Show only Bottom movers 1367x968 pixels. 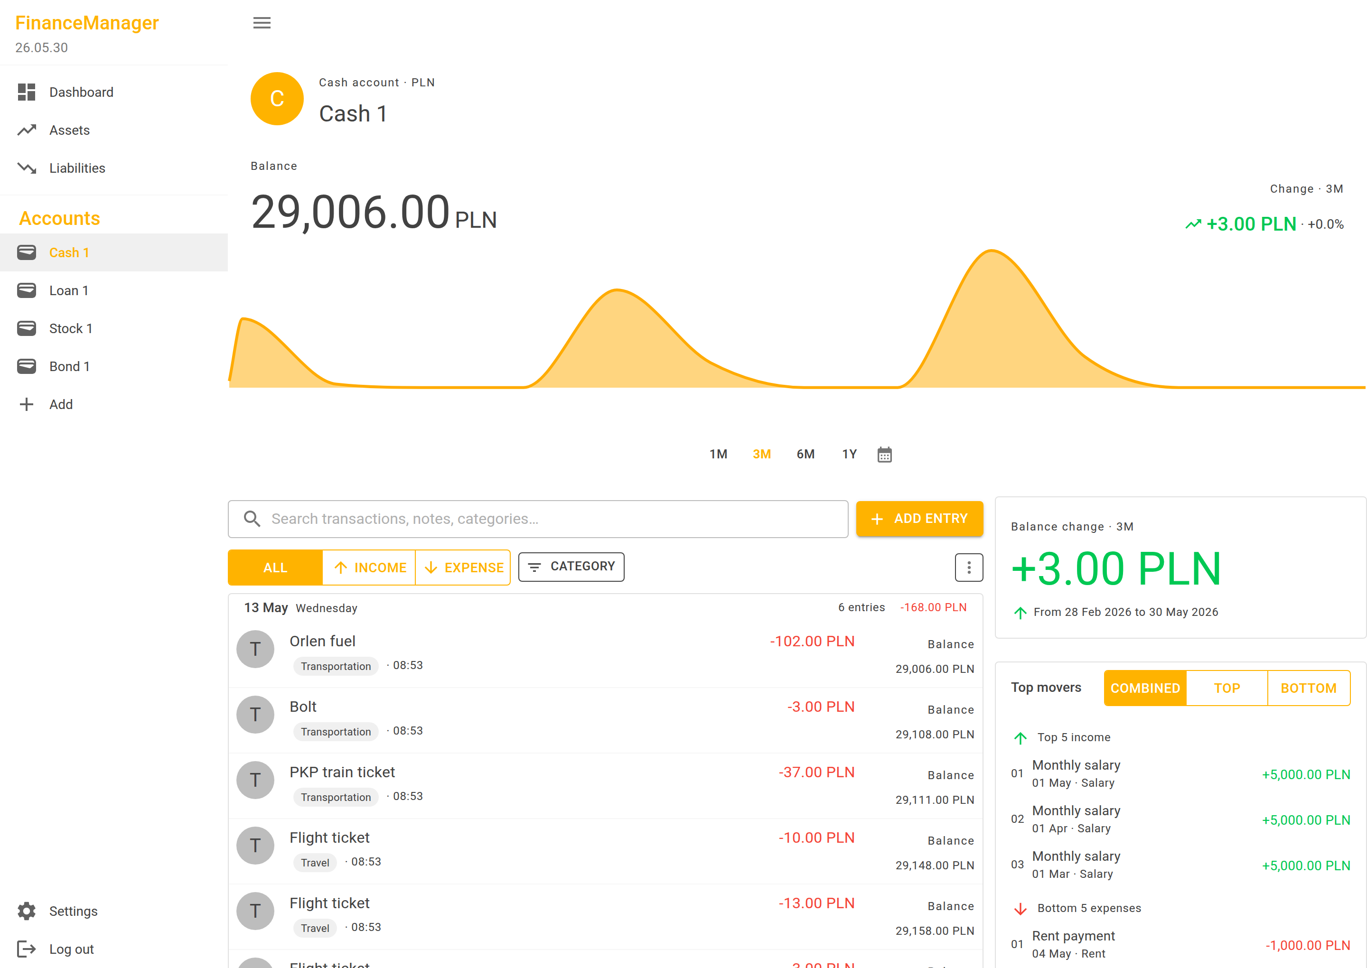coord(1309,688)
